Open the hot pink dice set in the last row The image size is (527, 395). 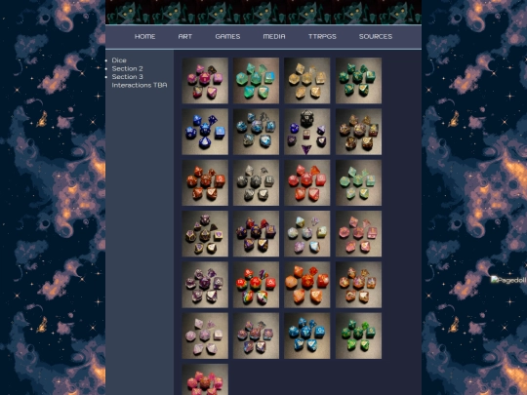pos(205,379)
